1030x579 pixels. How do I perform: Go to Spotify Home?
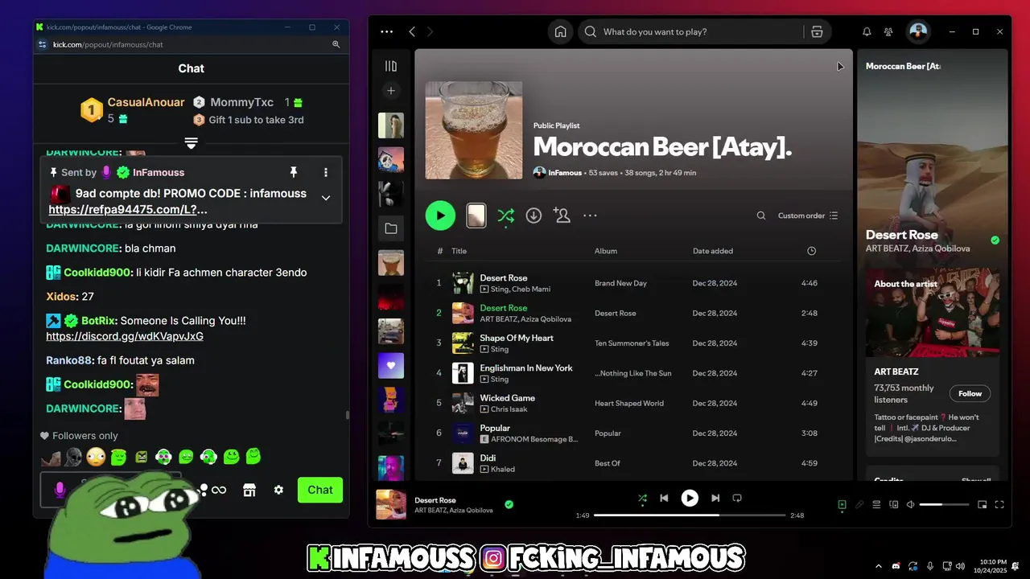pos(561,31)
